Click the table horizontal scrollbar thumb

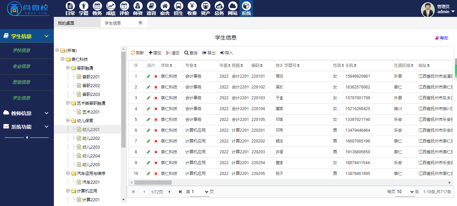pos(153,182)
